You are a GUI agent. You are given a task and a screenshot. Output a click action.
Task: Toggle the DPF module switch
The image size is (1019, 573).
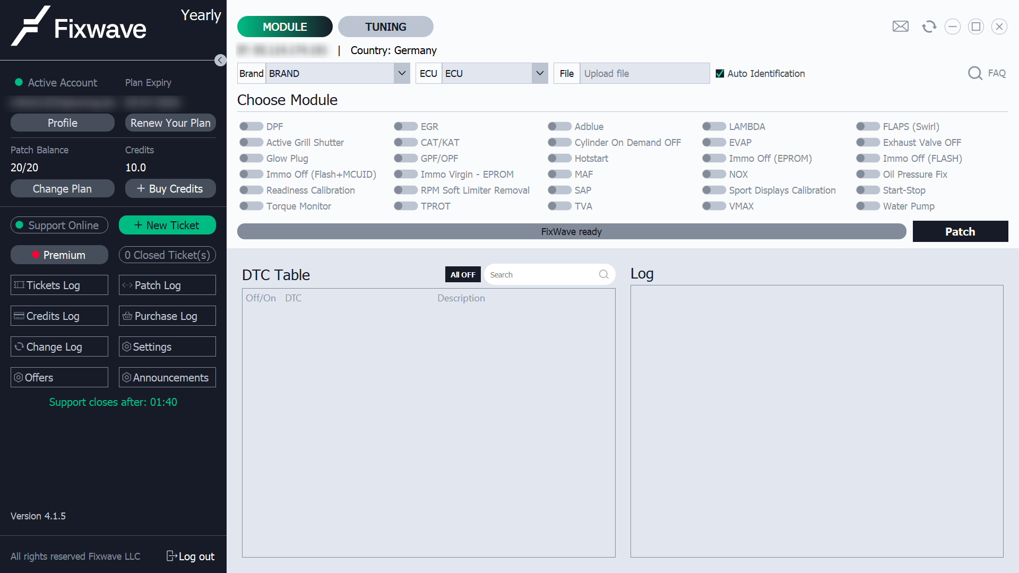click(x=251, y=126)
